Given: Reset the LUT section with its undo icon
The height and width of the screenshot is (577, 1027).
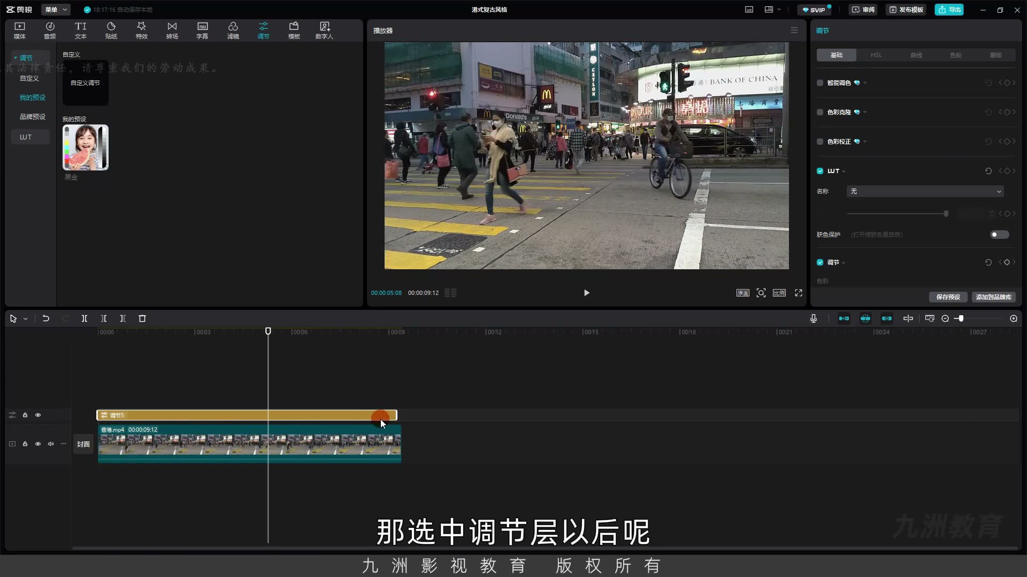Looking at the screenshot, I should click(x=988, y=171).
